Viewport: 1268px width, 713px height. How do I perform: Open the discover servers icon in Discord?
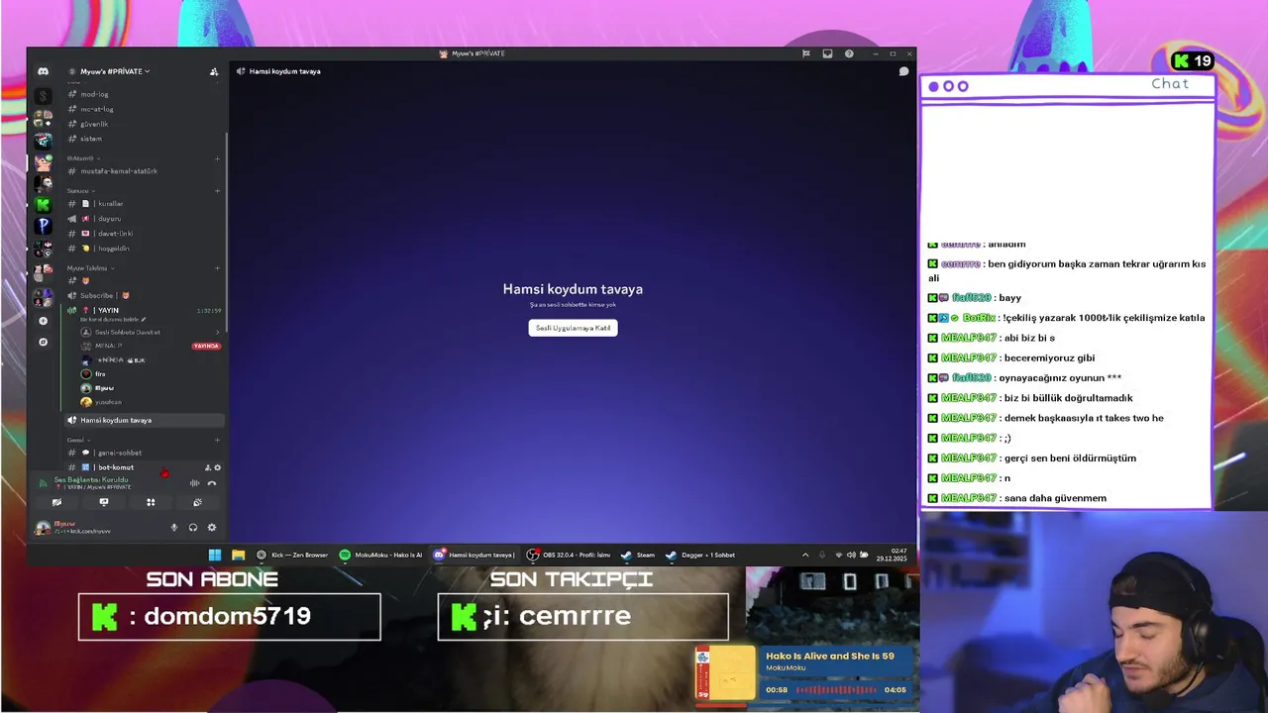click(43, 342)
